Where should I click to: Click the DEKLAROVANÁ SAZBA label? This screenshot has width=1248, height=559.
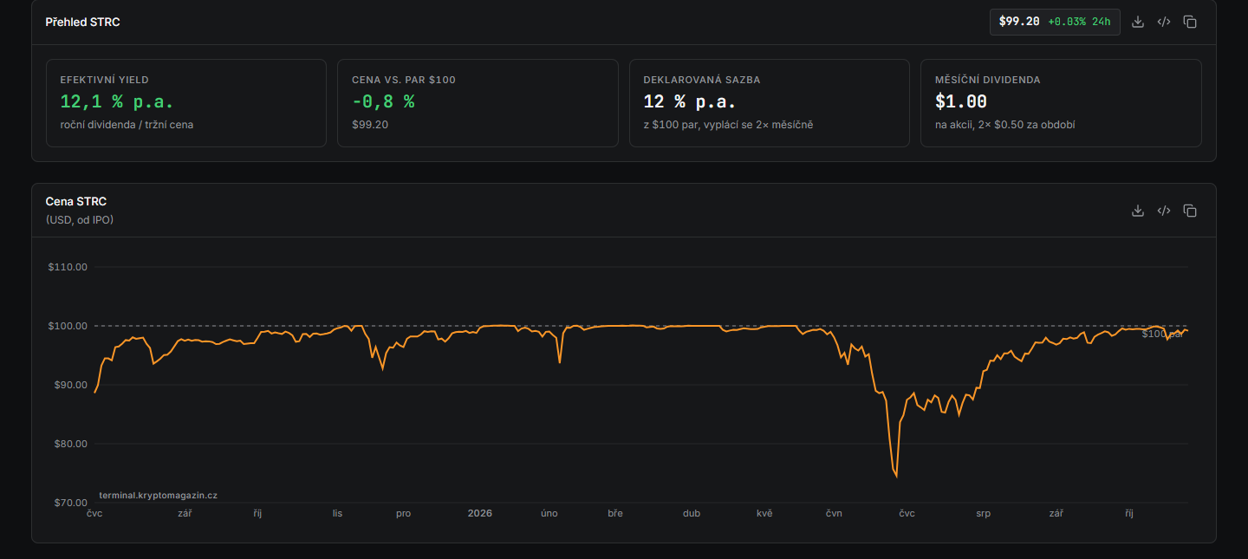click(x=702, y=80)
